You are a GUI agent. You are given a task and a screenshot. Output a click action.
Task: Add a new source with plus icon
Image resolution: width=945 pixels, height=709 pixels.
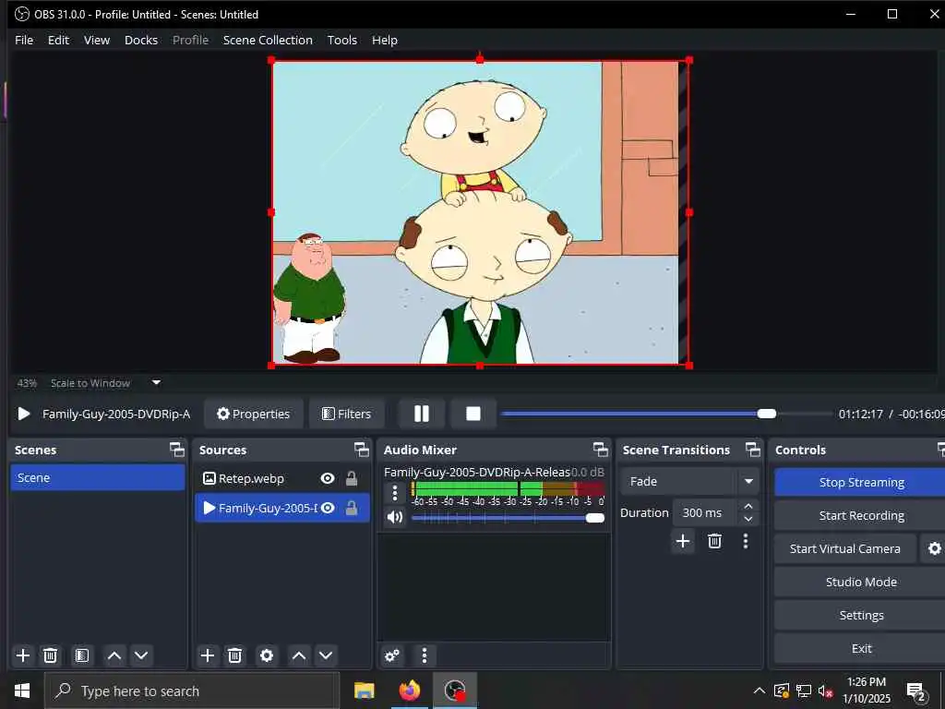(208, 655)
